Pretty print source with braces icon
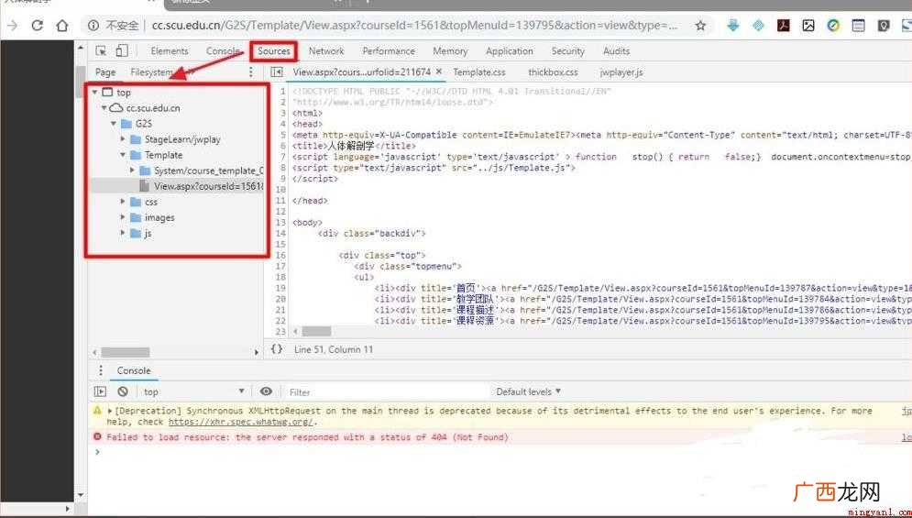 point(277,349)
